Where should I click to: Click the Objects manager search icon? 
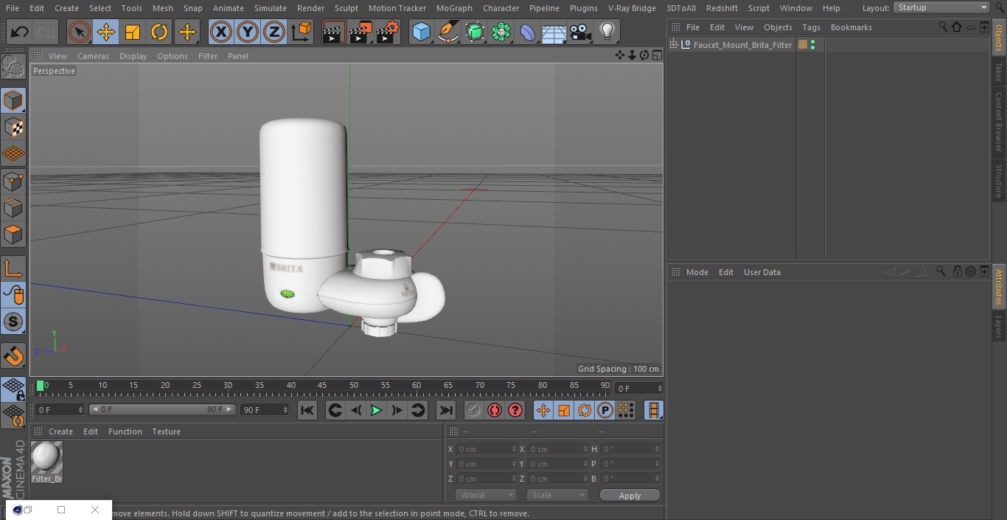[x=943, y=27]
